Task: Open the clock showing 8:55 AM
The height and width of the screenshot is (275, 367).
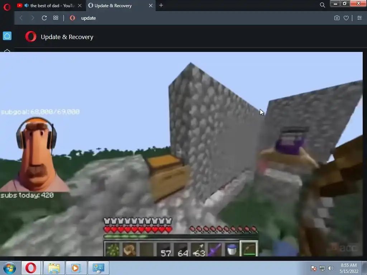Action: click(x=349, y=268)
